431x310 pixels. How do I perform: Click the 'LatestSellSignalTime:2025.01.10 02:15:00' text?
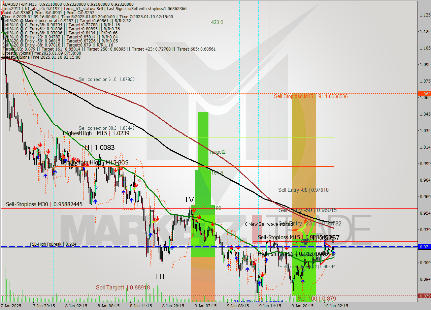click(41, 57)
